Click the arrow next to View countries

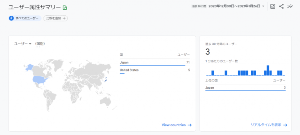(x=190, y=125)
